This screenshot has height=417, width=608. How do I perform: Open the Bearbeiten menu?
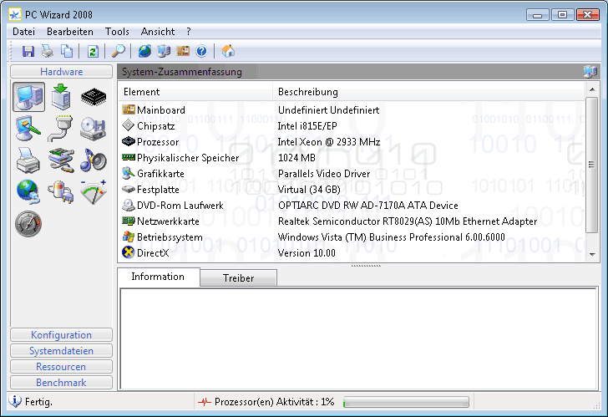pos(70,32)
